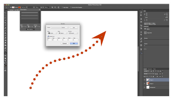Screen dimensions: 173x100
Task: Open the Fill color swatch
Action: pos(13,7)
